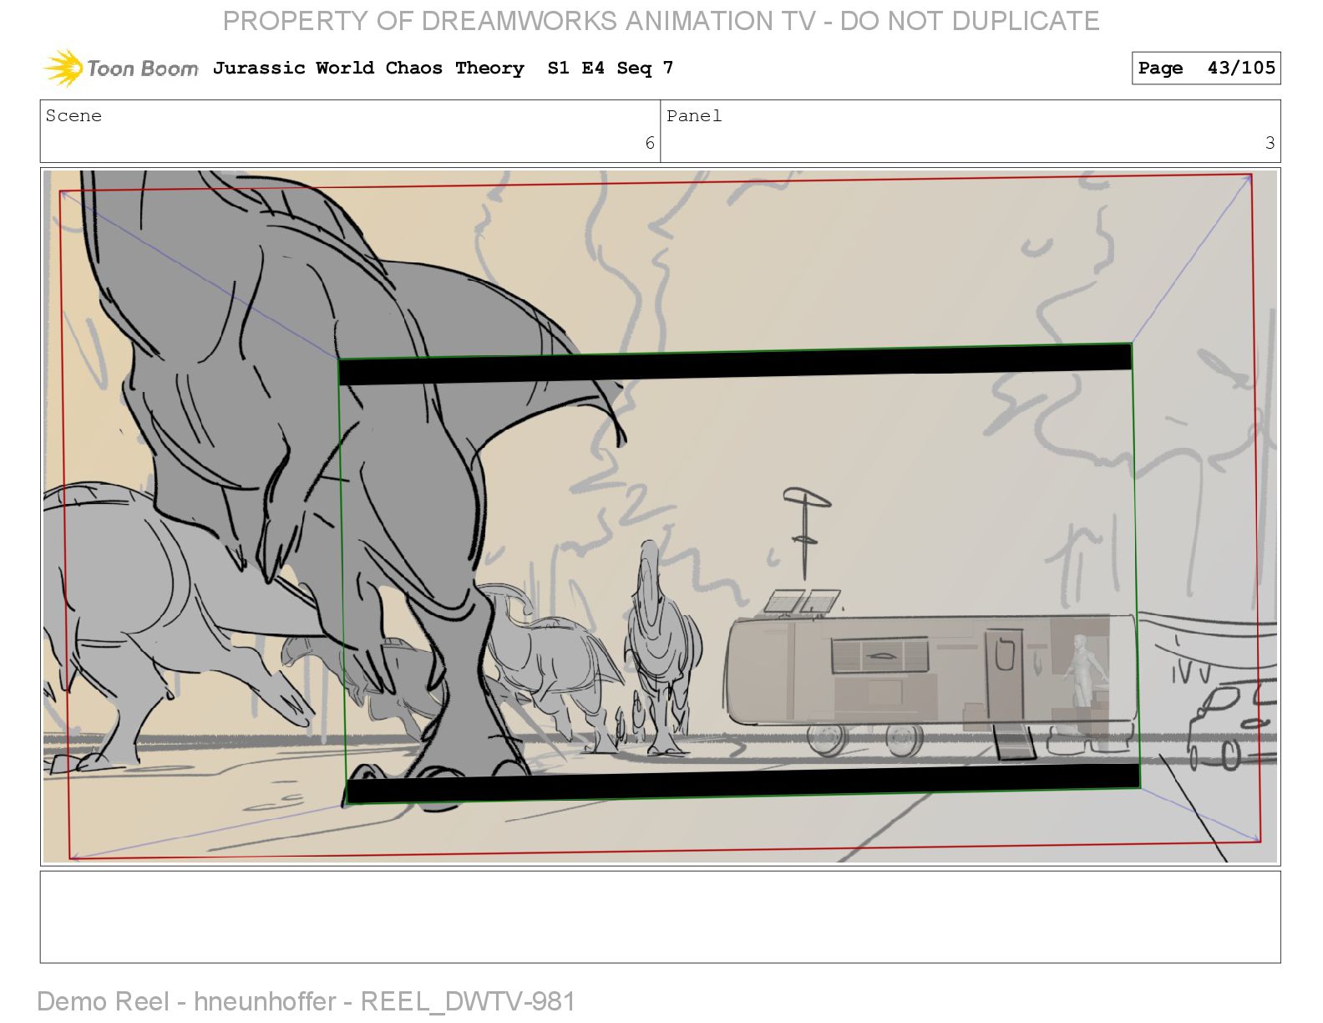This screenshot has width=1323, height=1023.
Task: Click the 'Panel' label
Action: point(694,115)
